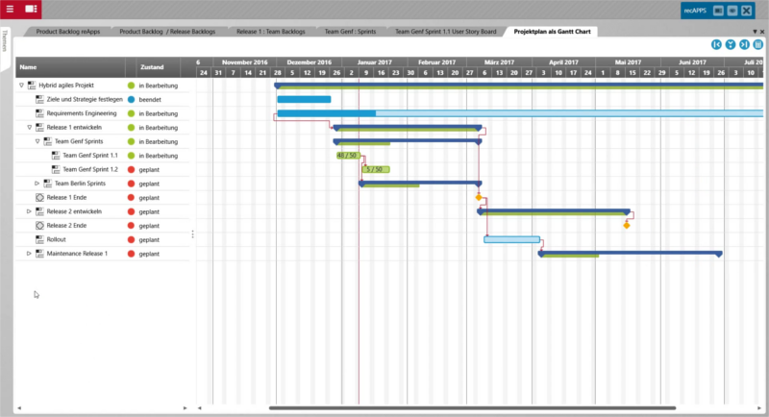The height and width of the screenshot is (417, 769).
Task: Click the Zustand column header
Action: point(152,67)
